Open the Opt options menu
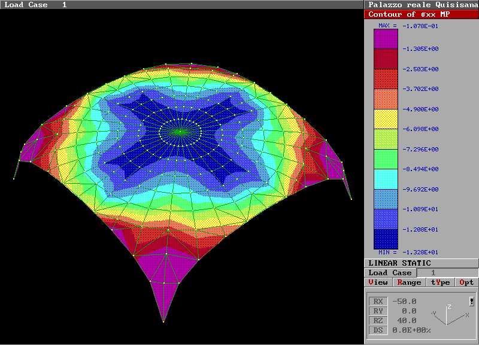This screenshot has width=479, height=359. click(x=466, y=282)
